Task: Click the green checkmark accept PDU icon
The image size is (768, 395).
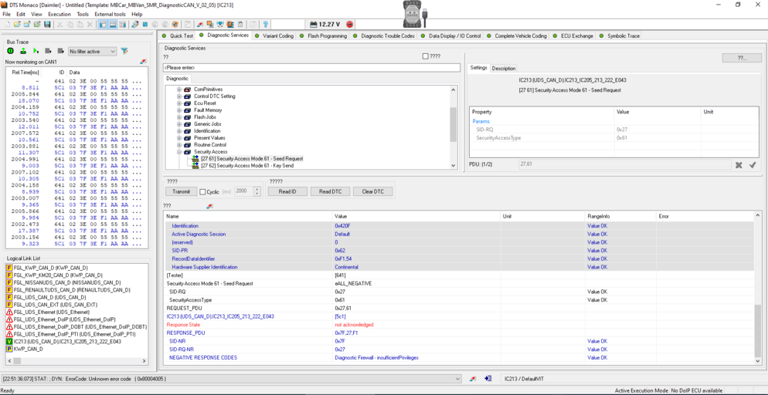Action: [x=753, y=165]
